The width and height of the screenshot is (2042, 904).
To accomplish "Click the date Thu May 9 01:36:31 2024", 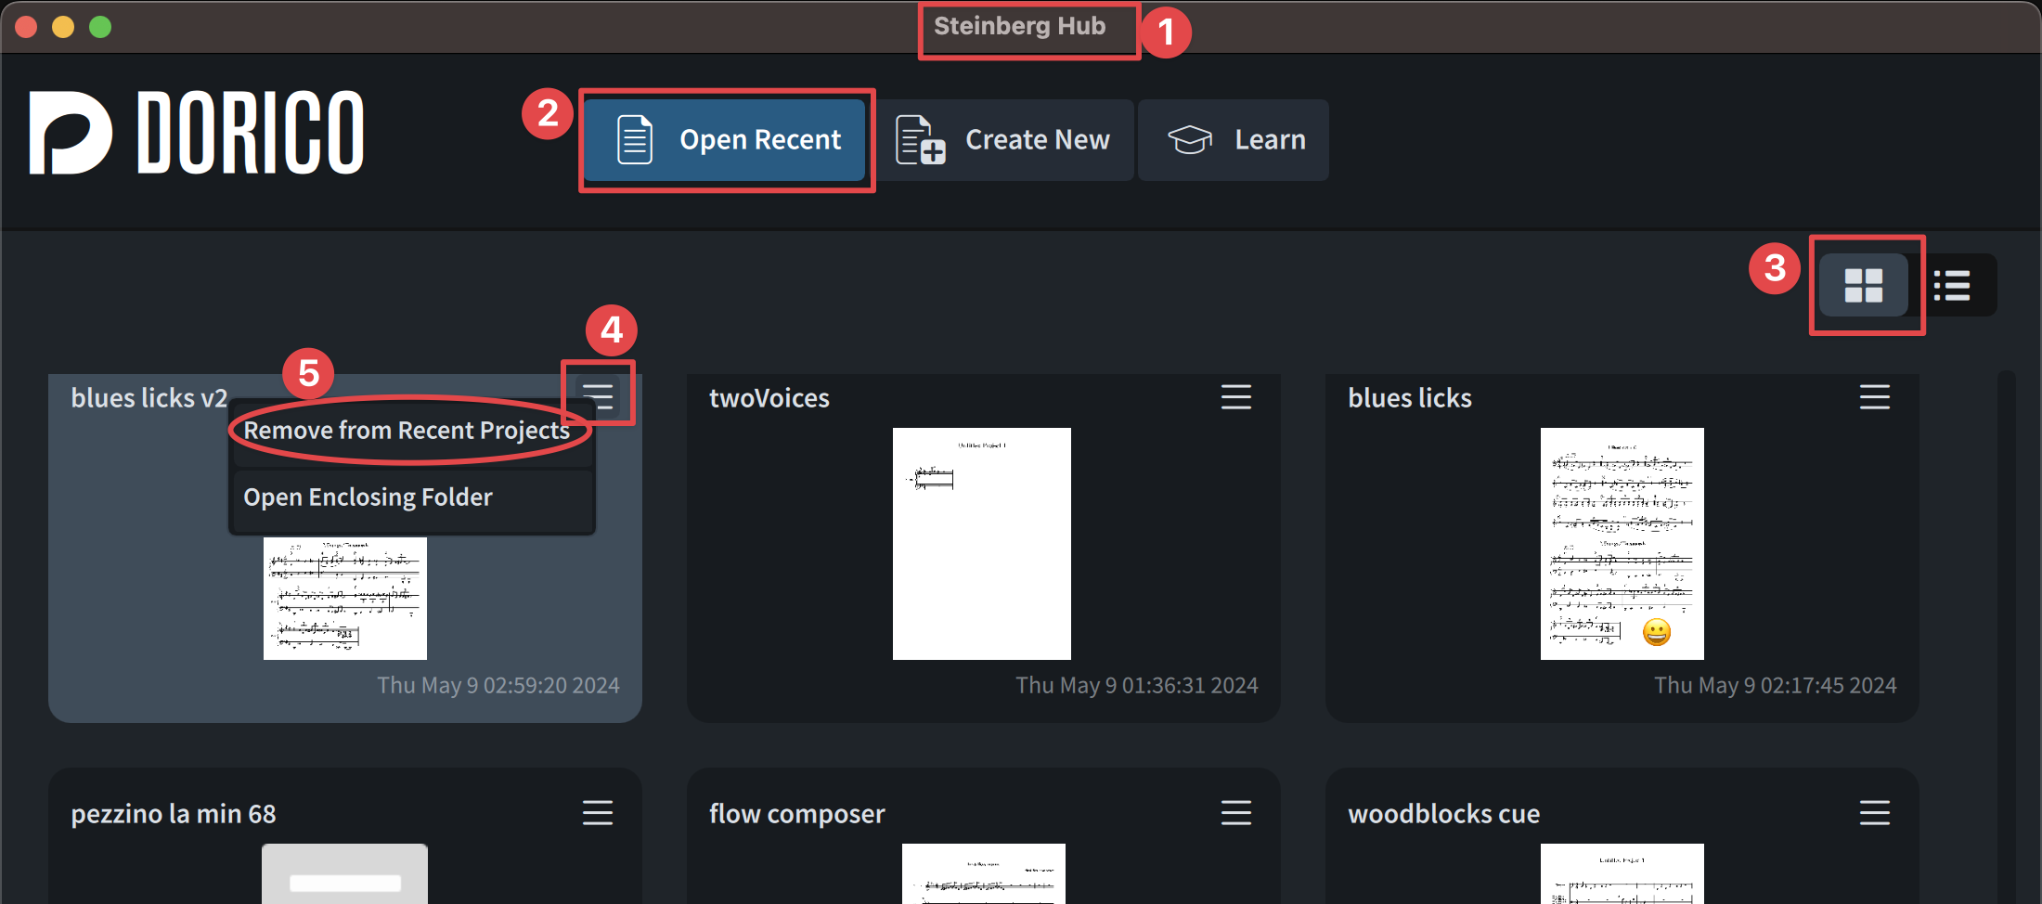I will click(1137, 686).
